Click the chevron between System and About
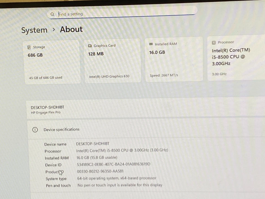The image size is (265, 199). [x=54, y=29]
